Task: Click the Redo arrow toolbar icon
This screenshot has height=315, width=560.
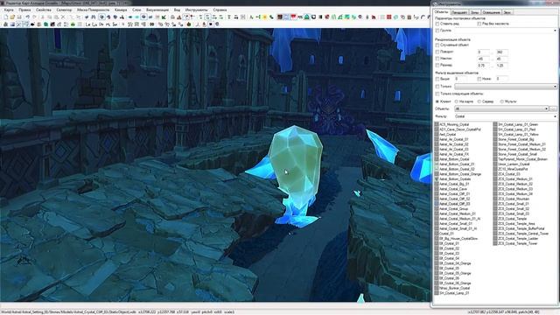Action: tap(34, 17)
